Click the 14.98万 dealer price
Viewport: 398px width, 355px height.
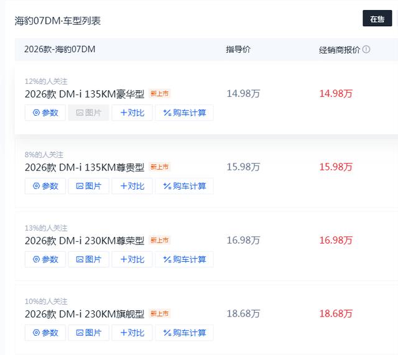click(x=336, y=94)
